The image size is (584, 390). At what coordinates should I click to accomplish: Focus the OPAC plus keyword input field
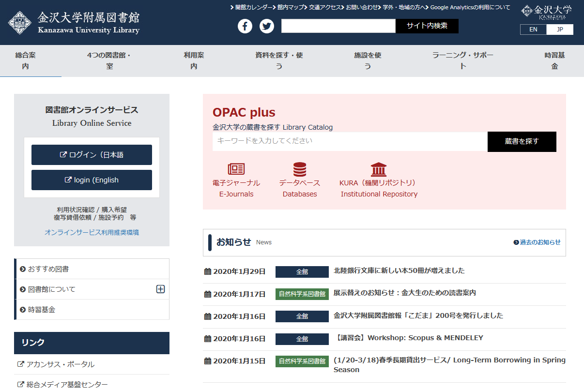click(350, 141)
